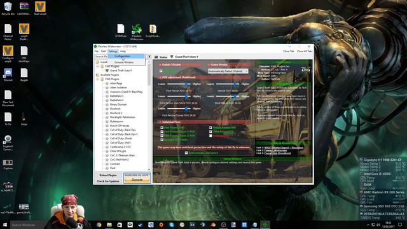This screenshot has width=407, height=229.
Task: Open the ScriptHook desktop archive
Action: click(153, 31)
